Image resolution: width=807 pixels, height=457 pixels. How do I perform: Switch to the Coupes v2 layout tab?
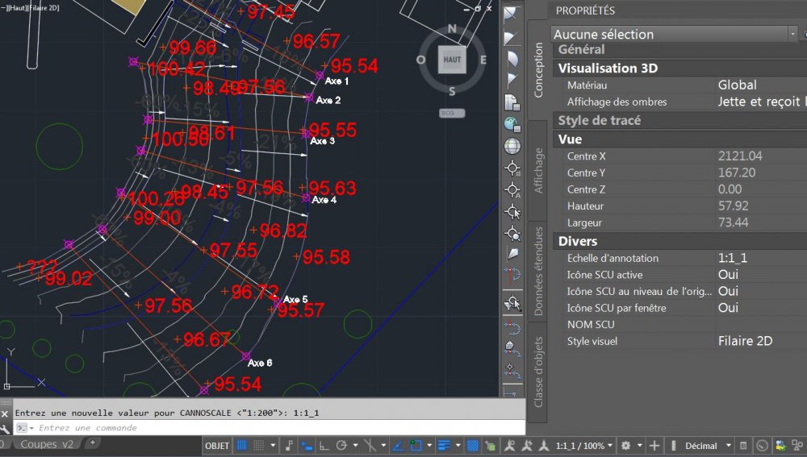click(x=47, y=444)
